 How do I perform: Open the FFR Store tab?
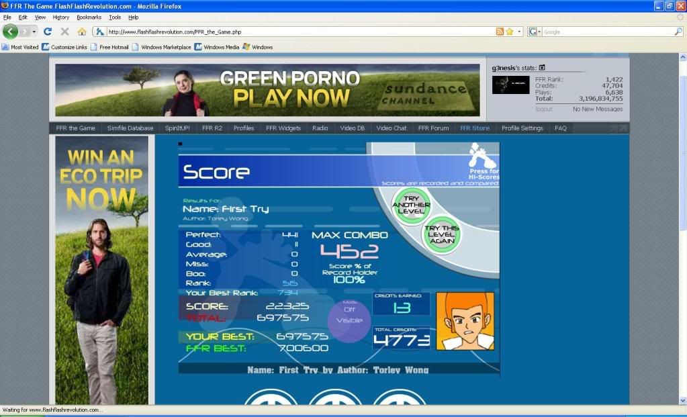pos(475,128)
